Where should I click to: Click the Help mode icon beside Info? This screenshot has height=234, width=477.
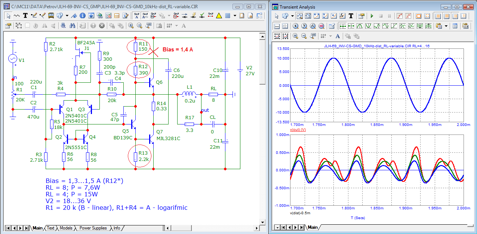pos(91,16)
